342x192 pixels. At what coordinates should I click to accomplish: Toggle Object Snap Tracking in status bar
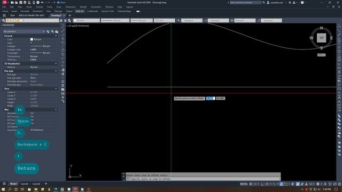[x=282, y=184]
